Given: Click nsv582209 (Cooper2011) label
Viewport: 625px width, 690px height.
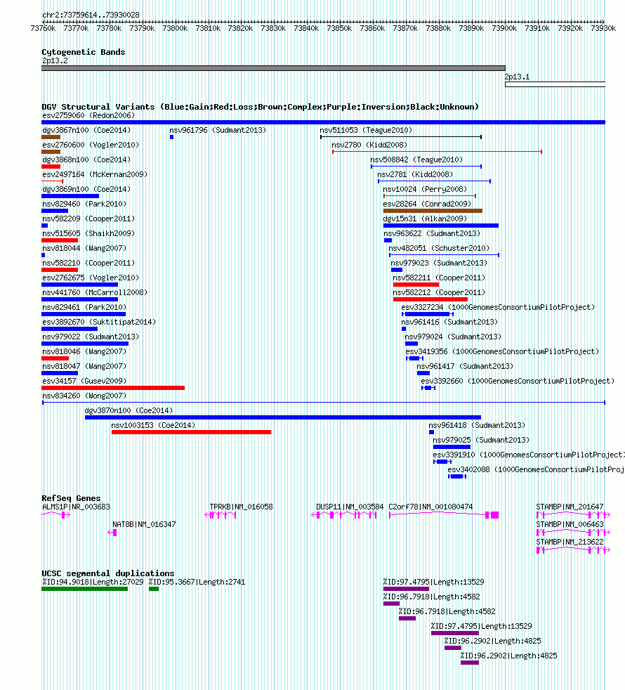Looking at the screenshot, I should pos(88,219).
